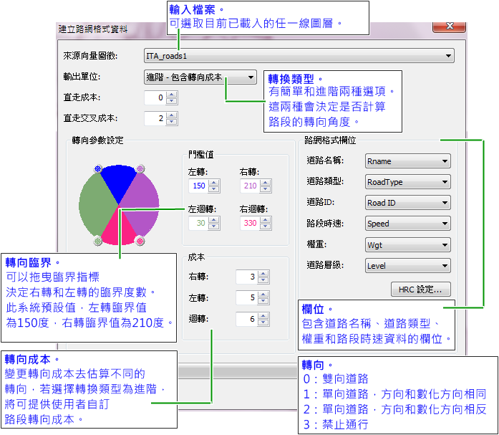Decrease the 右轉 cost 3 with down arrow
The width and height of the screenshot is (499, 435).
[x=263, y=280]
